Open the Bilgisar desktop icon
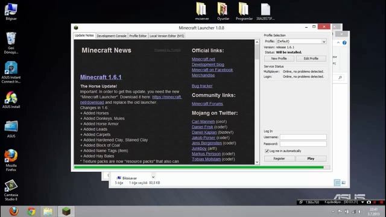 click(11, 11)
